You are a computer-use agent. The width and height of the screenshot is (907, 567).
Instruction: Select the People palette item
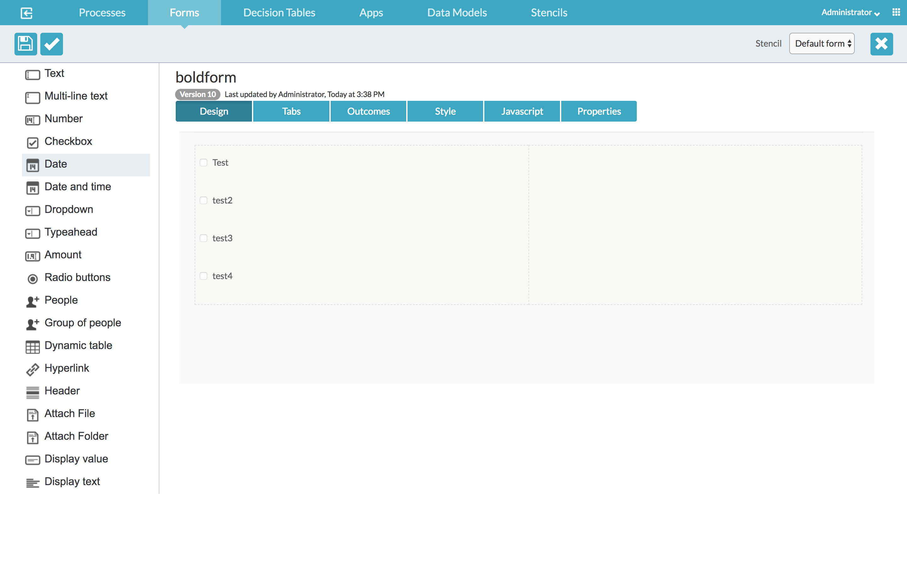coord(86,301)
